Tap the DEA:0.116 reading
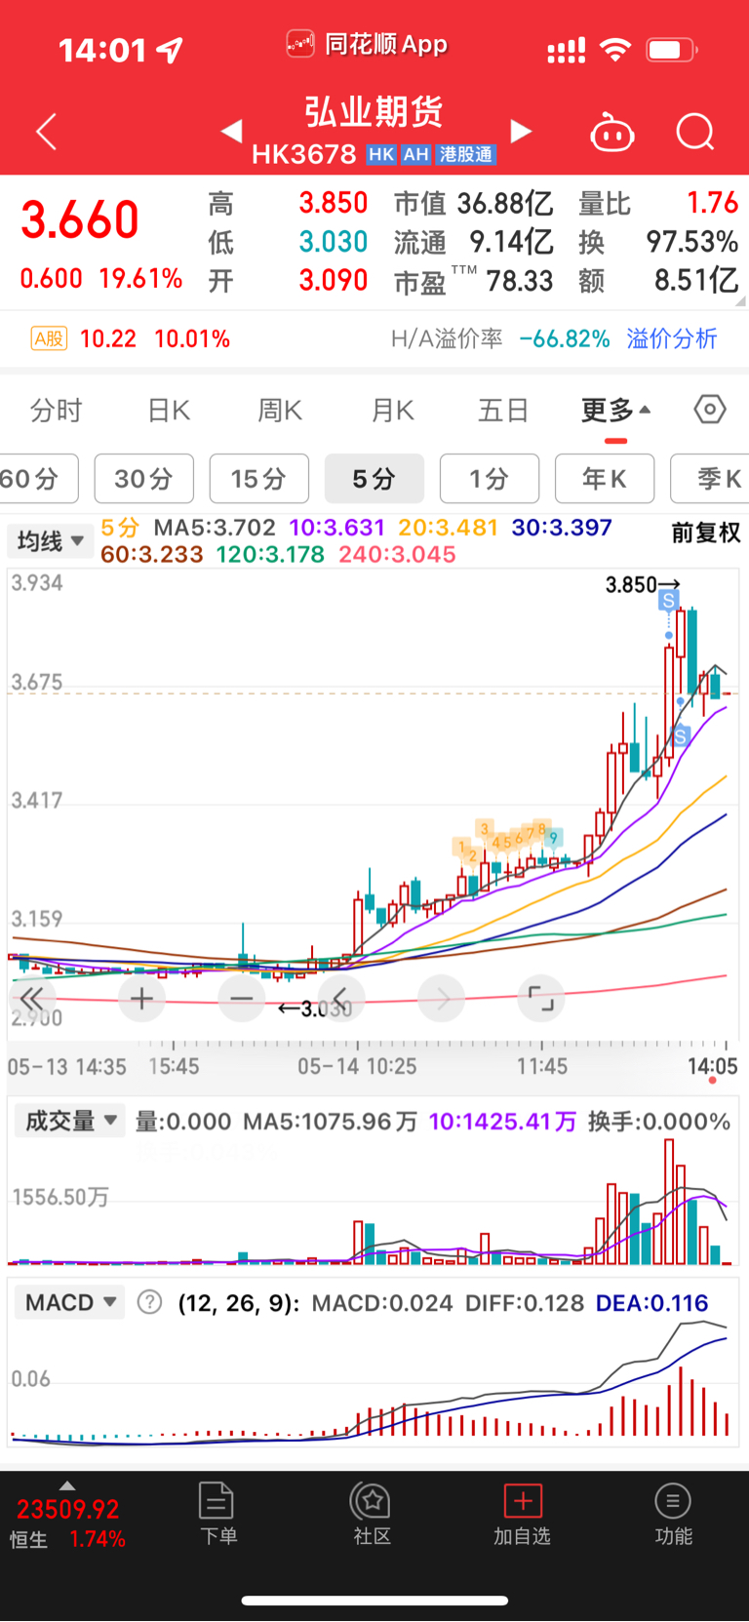The height and width of the screenshot is (1622, 749). click(x=651, y=1303)
